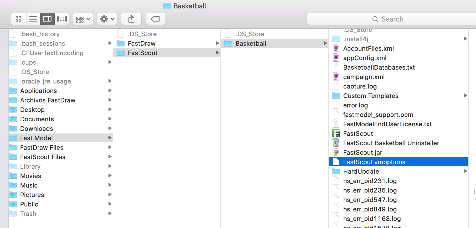This screenshot has height=228, width=476.
Task: Click the Applications folder icon
Action: tap(13, 91)
